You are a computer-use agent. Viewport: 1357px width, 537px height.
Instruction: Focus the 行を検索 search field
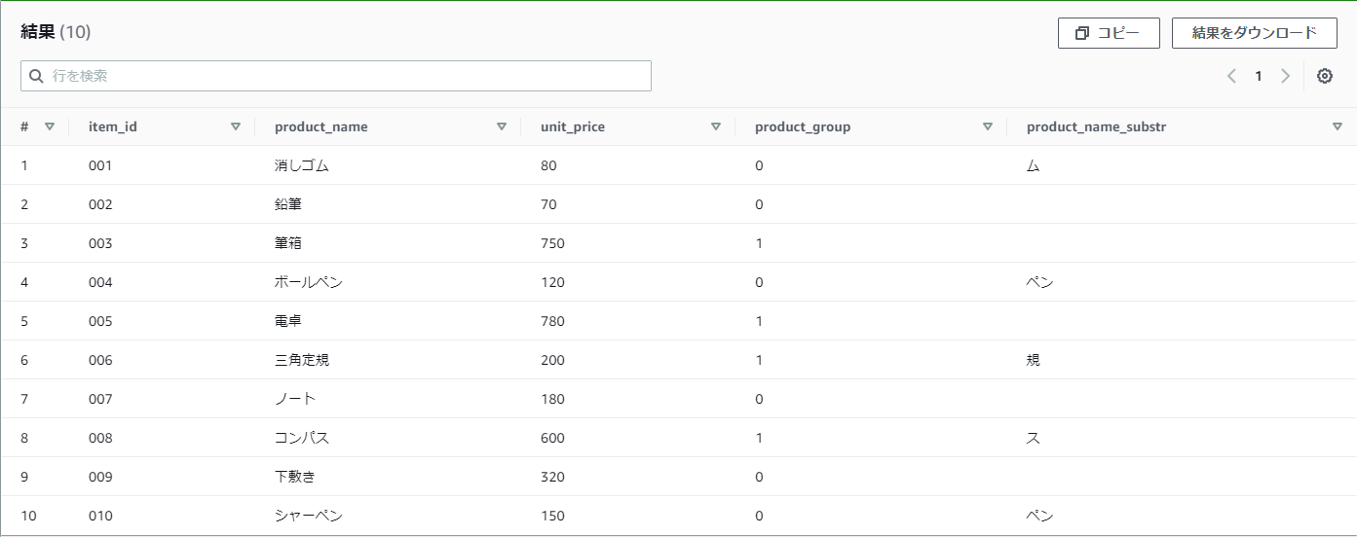[x=336, y=76]
